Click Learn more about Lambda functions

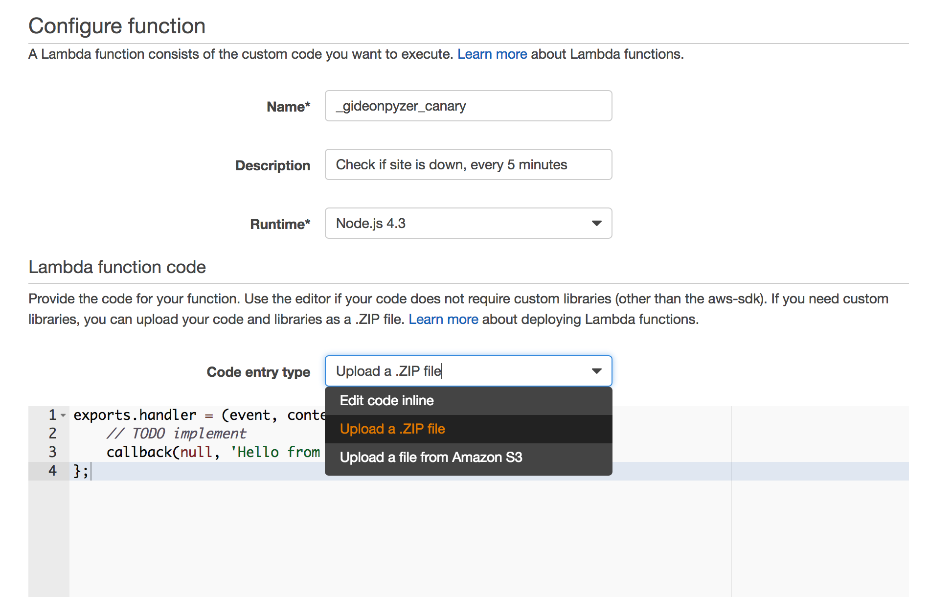pyautogui.click(x=492, y=54)
